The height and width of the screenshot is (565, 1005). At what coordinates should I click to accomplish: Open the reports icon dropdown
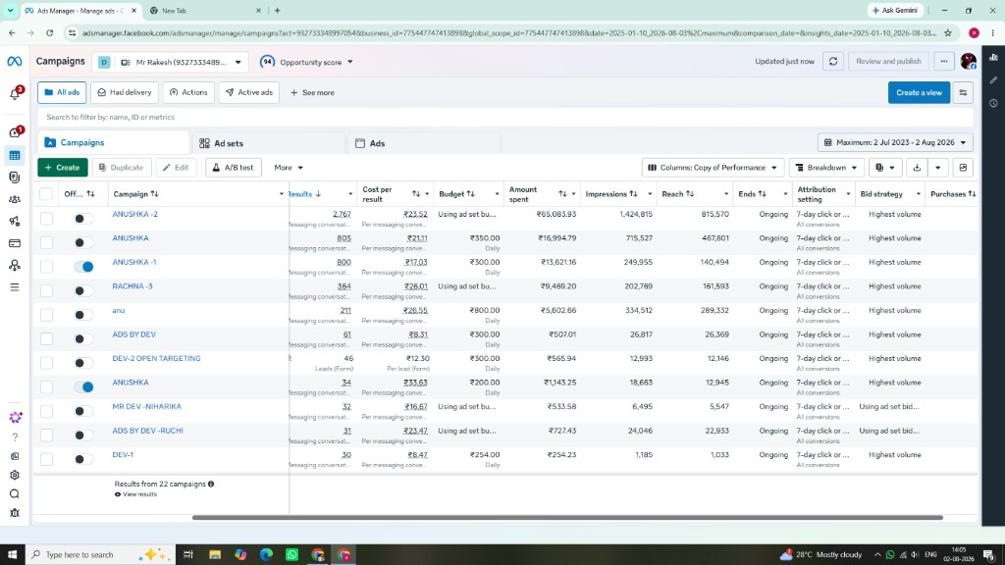pos(885,168)
